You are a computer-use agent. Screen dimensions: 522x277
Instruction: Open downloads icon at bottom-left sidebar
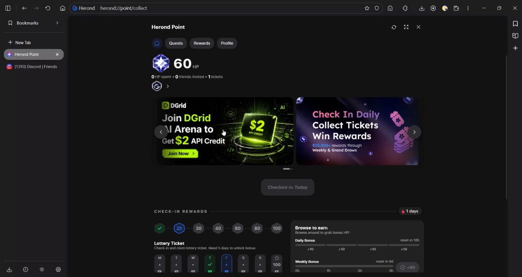tap(10, 269)
